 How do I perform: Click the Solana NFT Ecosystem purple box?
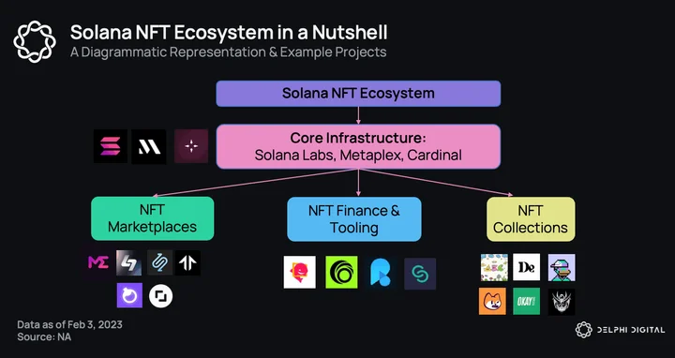(358, 94)
